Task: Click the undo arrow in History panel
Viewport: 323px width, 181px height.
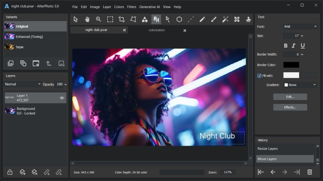Action: [x=273, y=172]
